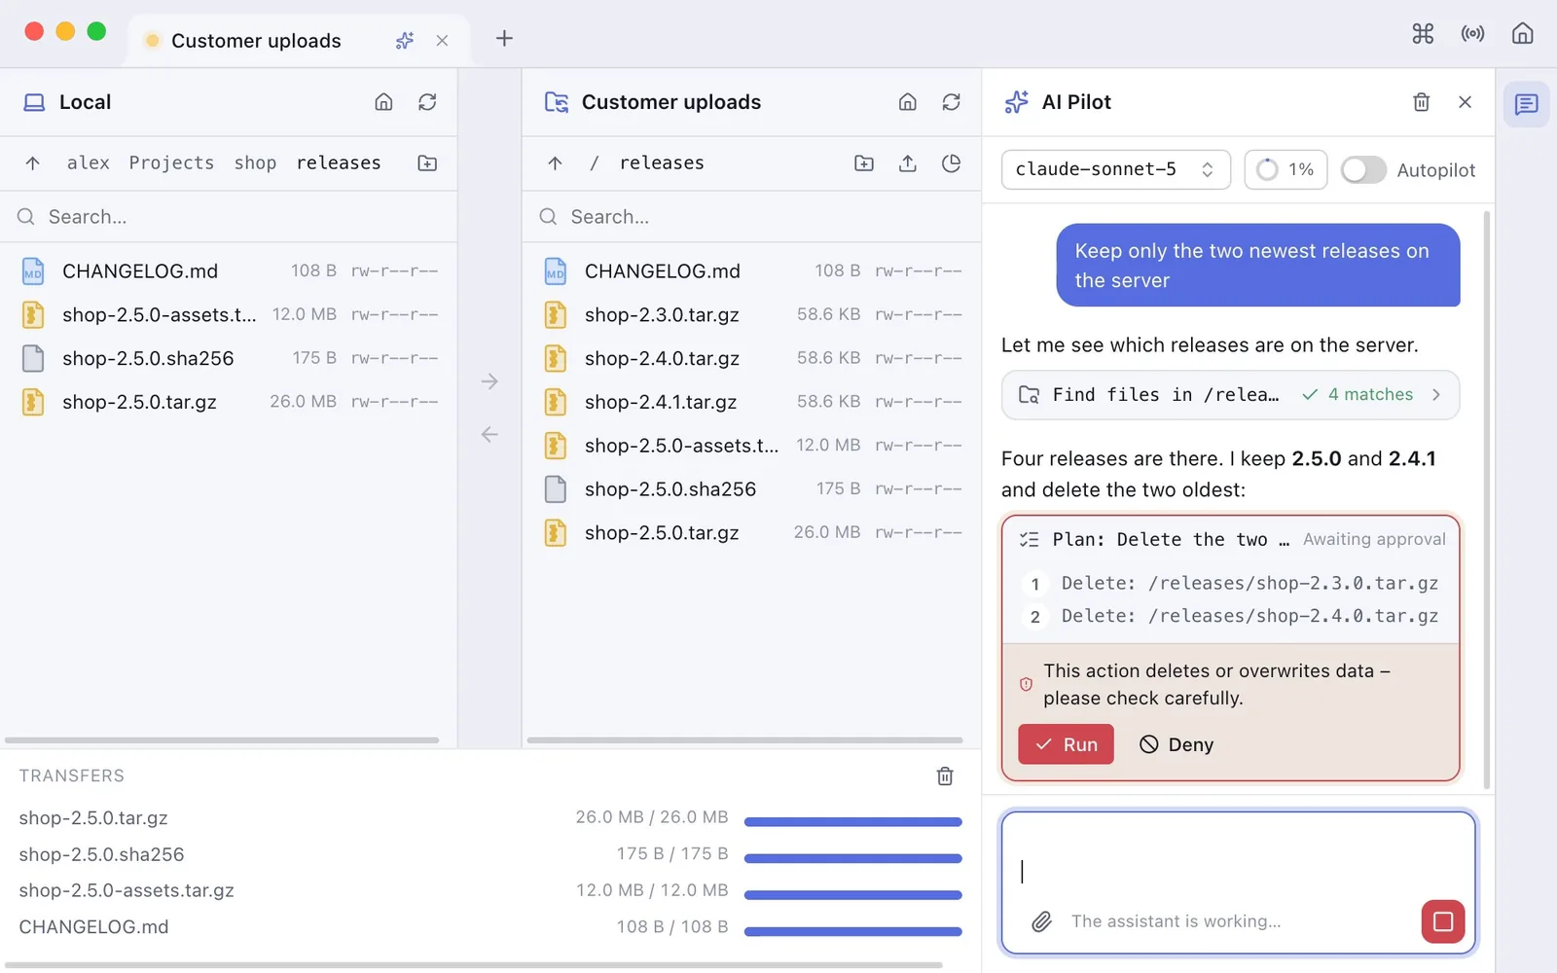
Task: Open the claude-sonnet-5 model dropdown
Action: click(1115, 170)
